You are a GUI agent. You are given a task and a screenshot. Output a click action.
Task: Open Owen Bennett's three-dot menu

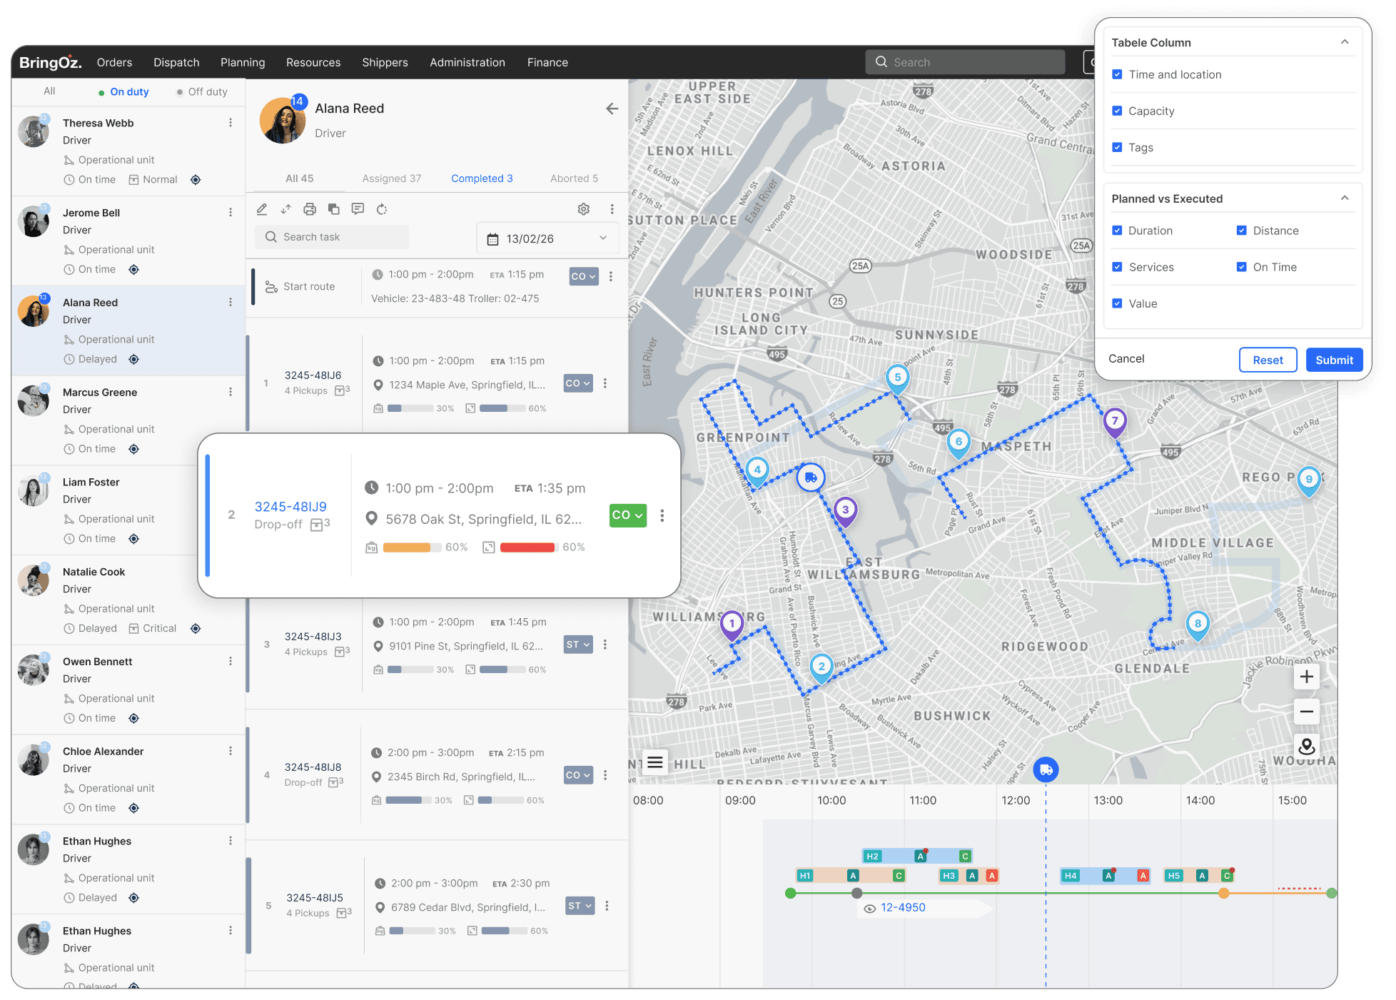click(x=231, y=662)
